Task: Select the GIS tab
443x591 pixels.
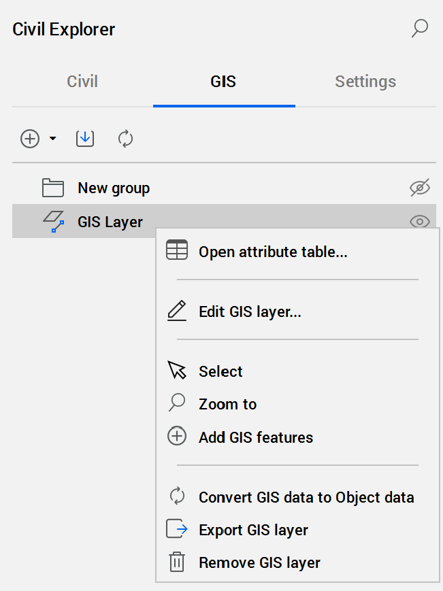Action: 223,82
